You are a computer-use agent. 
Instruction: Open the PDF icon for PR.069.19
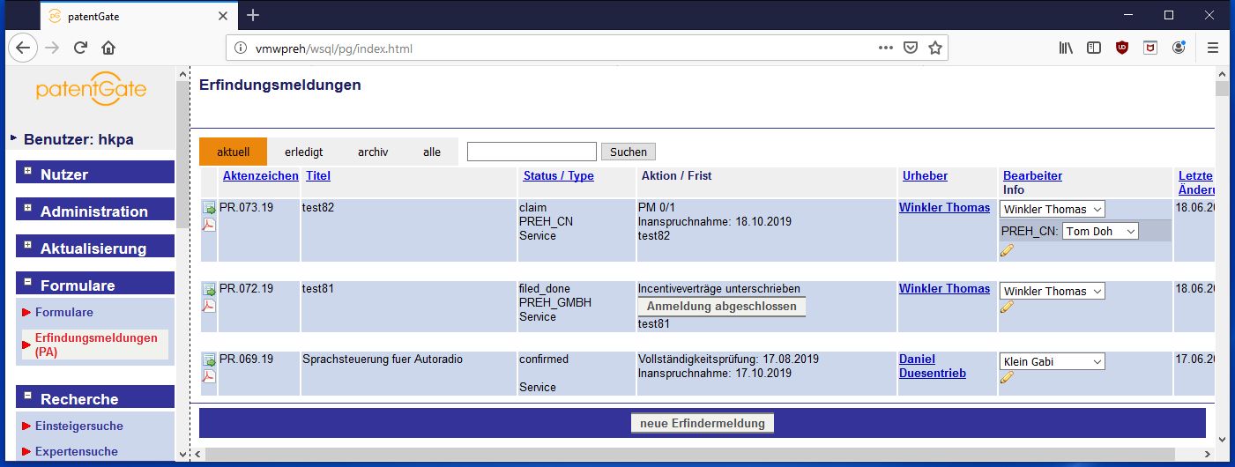click(x=209, y=376)
